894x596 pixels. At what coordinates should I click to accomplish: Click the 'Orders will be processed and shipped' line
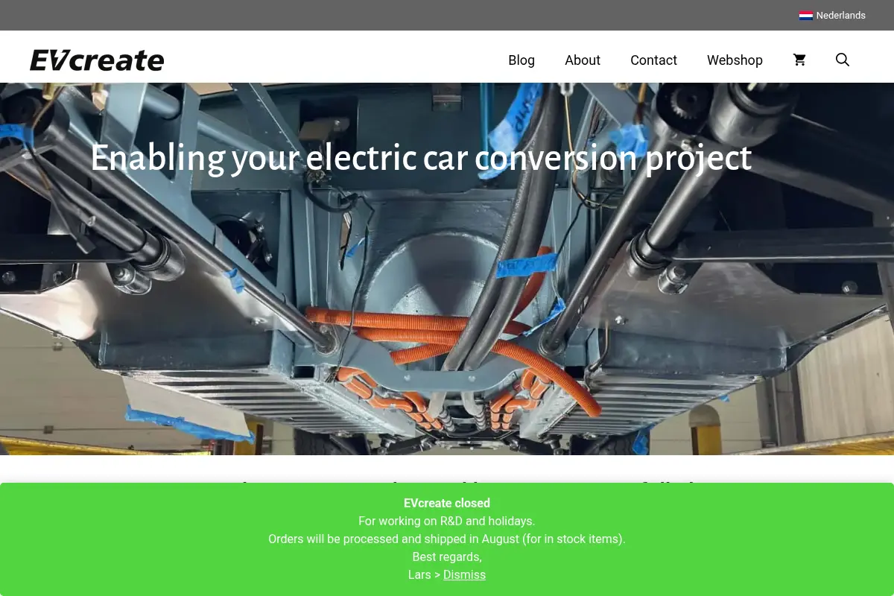[x=447, y=539]
